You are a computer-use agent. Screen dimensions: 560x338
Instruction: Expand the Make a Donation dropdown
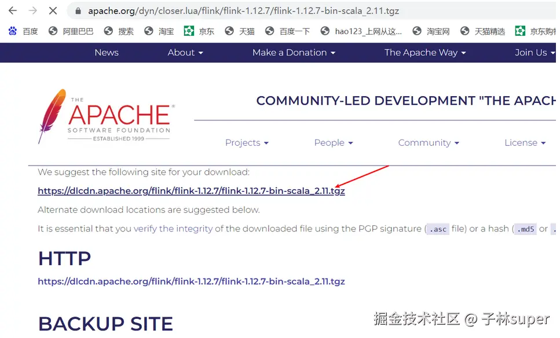pos(294,53)
